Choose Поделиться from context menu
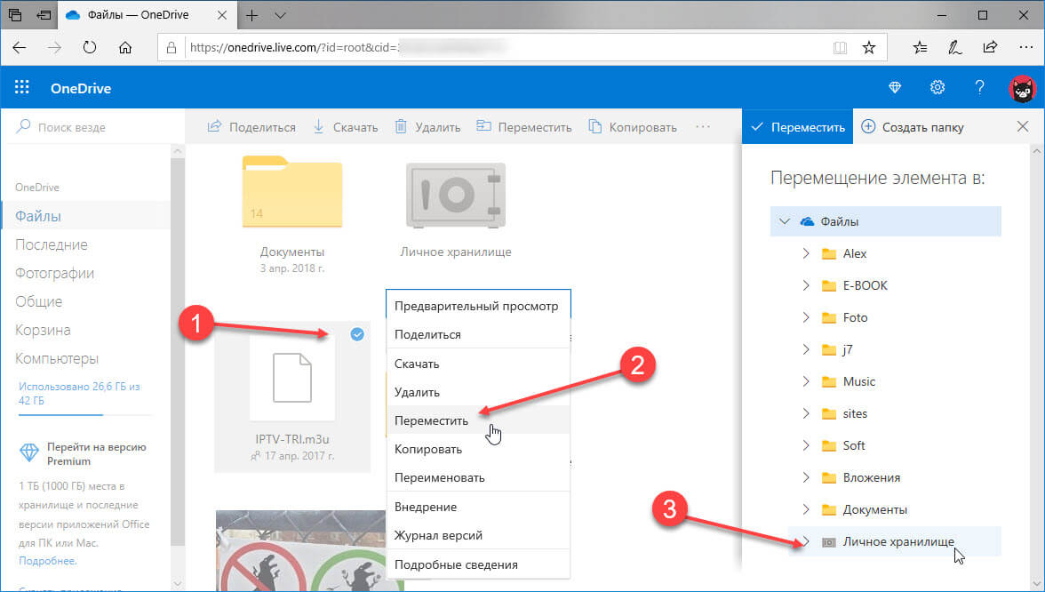 pyautogui.click(x=478, y=334)
